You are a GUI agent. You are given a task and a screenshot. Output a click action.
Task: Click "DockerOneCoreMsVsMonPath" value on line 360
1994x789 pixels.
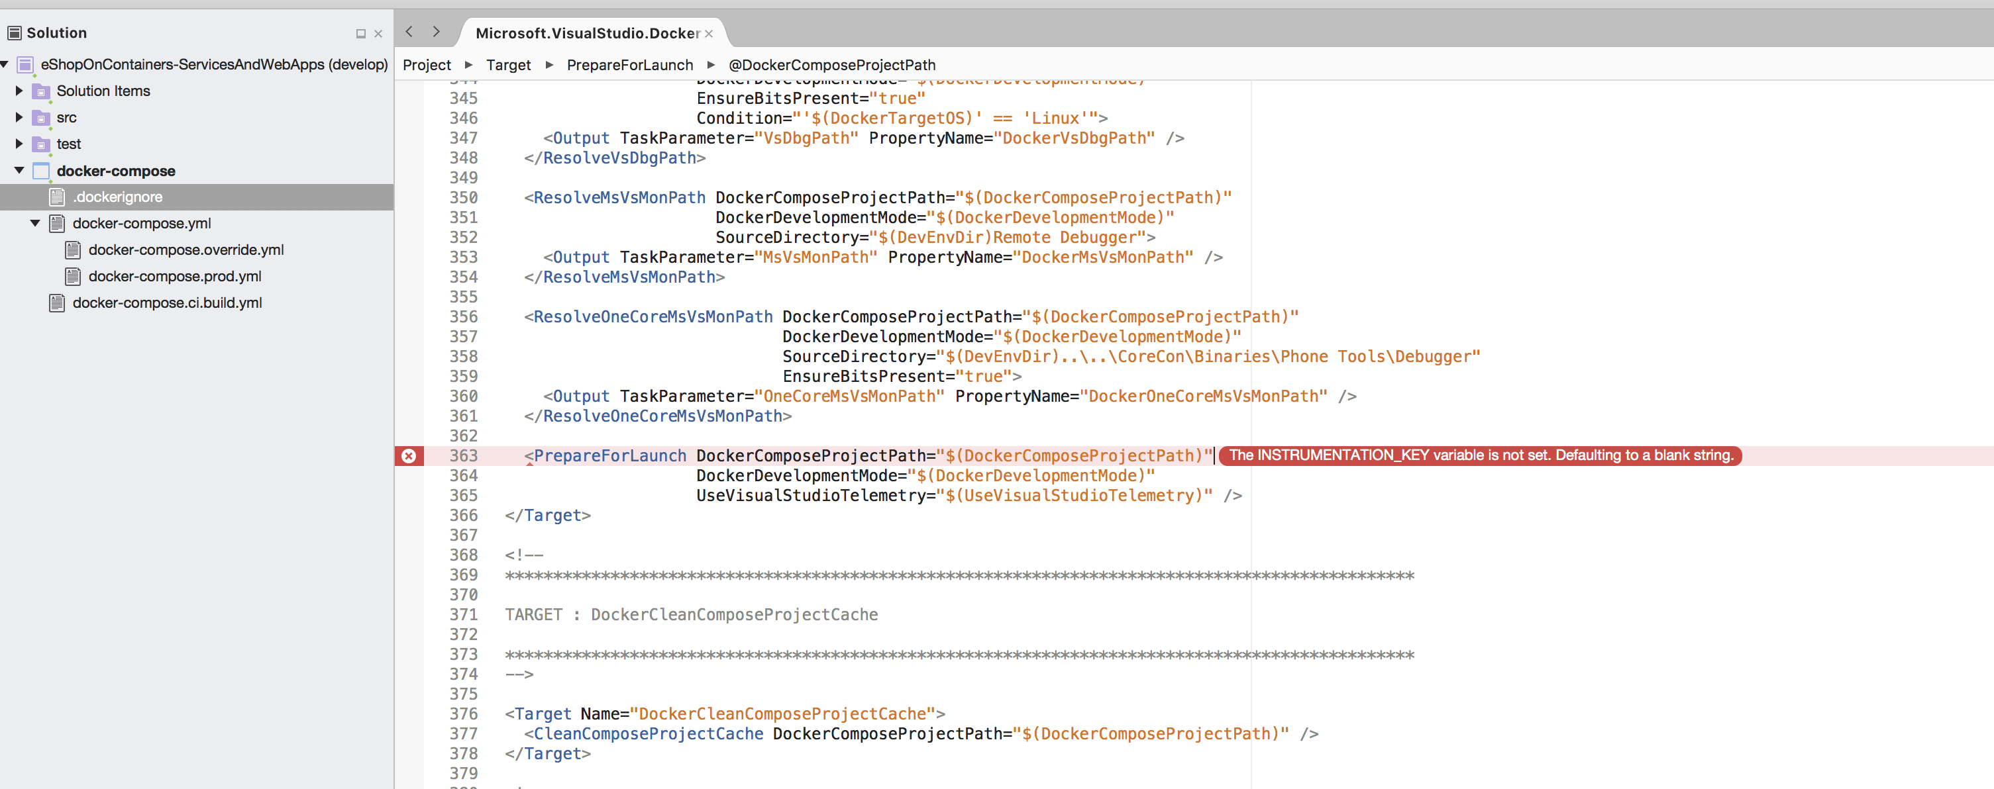coord(1204,396)
